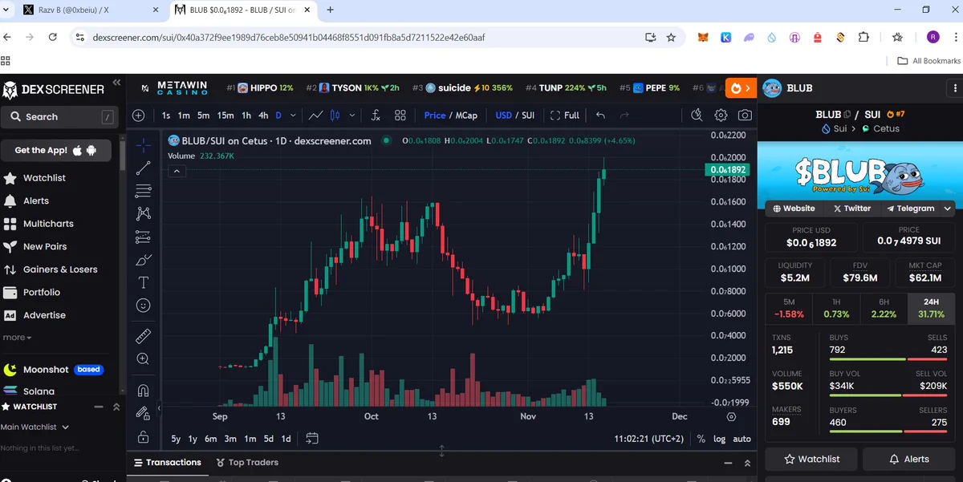Open the Top Traders tab
The width and height of the screenshot is (963, 482).
(x=247, y=463)
